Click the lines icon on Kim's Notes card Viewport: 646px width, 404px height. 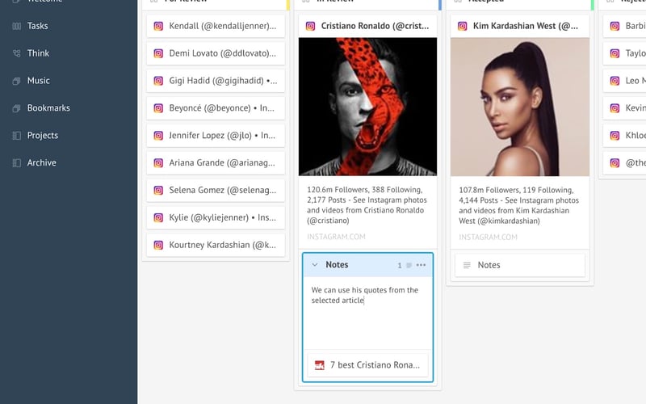pyautogui.click(x=467, y=266)
